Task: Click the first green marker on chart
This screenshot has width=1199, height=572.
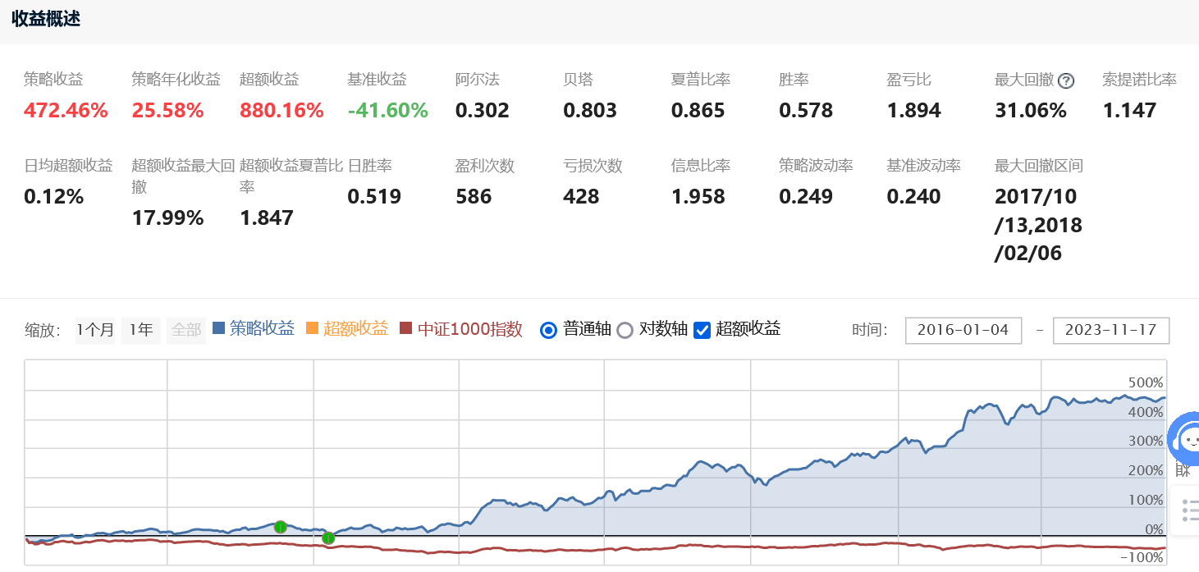Action: click(280, 527)
